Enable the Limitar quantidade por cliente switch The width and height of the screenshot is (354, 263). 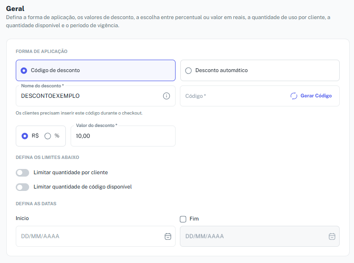[x=22, y=173]
